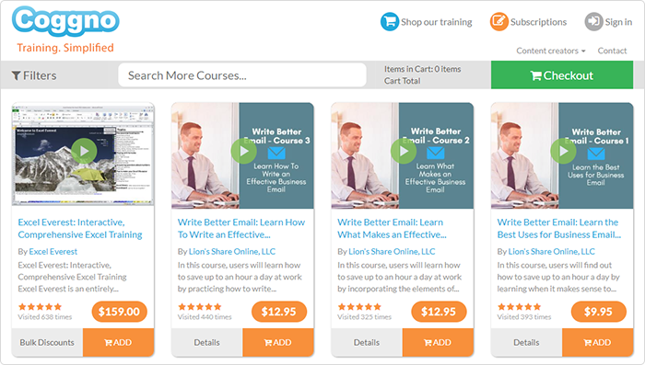Expand the Content creators dropdown
This screenshot has width=645, height=365.
(x=551, y=51)
